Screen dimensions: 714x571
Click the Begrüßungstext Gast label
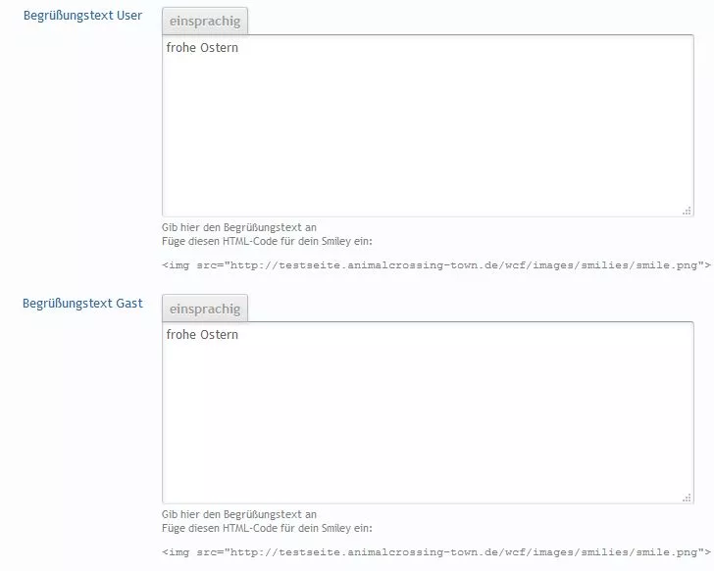pos(82,304)
